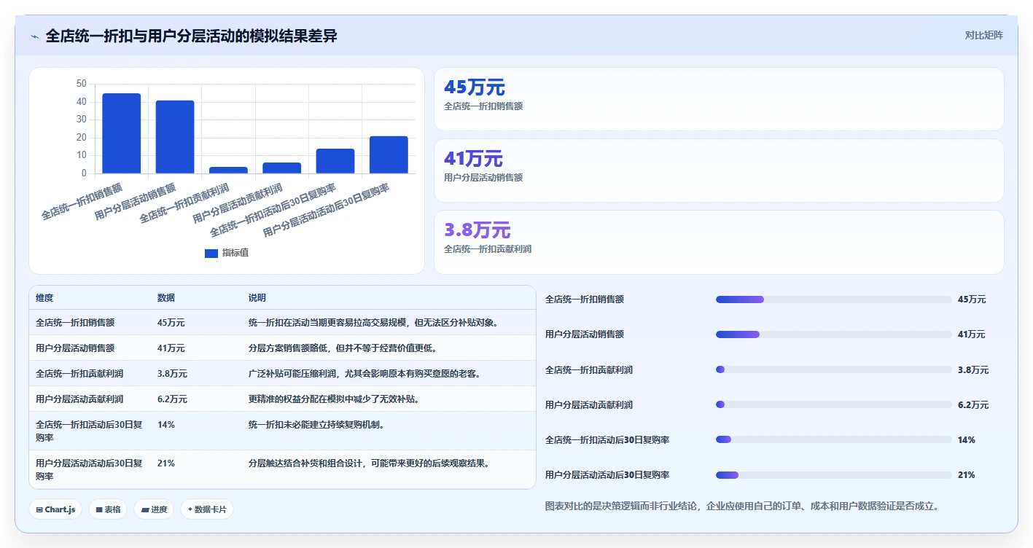
Task: Click the 全店统一折扣贡献利润 progress bar
Action: 834,369
